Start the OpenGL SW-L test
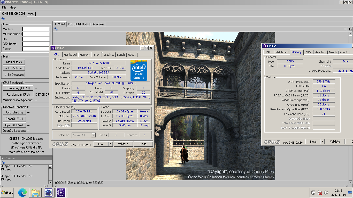 click(14, 119)
